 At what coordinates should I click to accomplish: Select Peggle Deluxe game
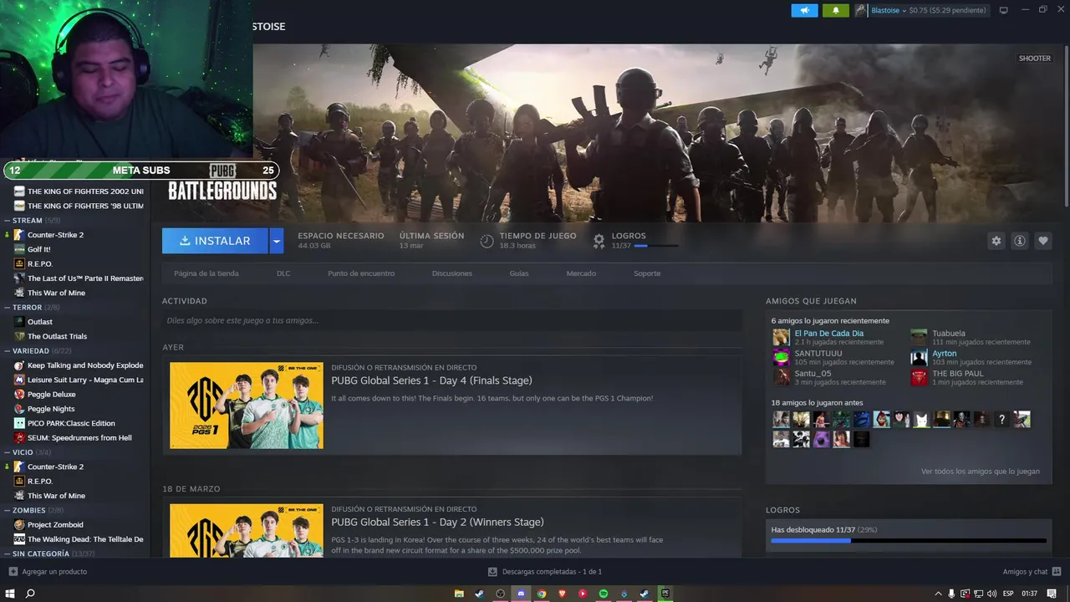point(51,395)
